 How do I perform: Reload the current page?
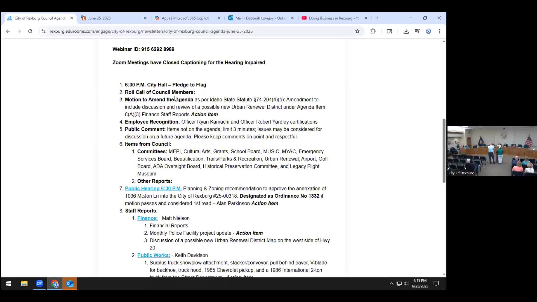coord(30,31)
